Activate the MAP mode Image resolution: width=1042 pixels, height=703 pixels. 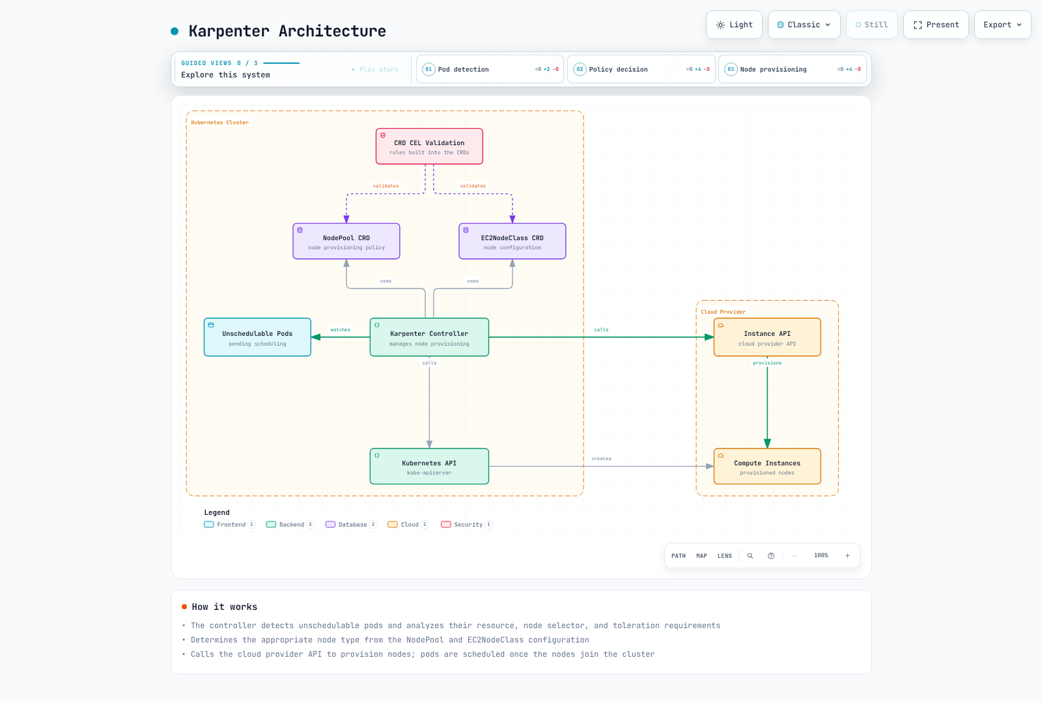(701, 556)
